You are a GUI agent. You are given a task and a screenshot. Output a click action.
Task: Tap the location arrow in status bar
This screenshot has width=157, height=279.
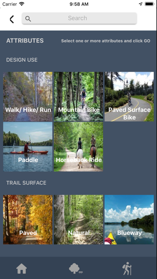pos(141,4)
